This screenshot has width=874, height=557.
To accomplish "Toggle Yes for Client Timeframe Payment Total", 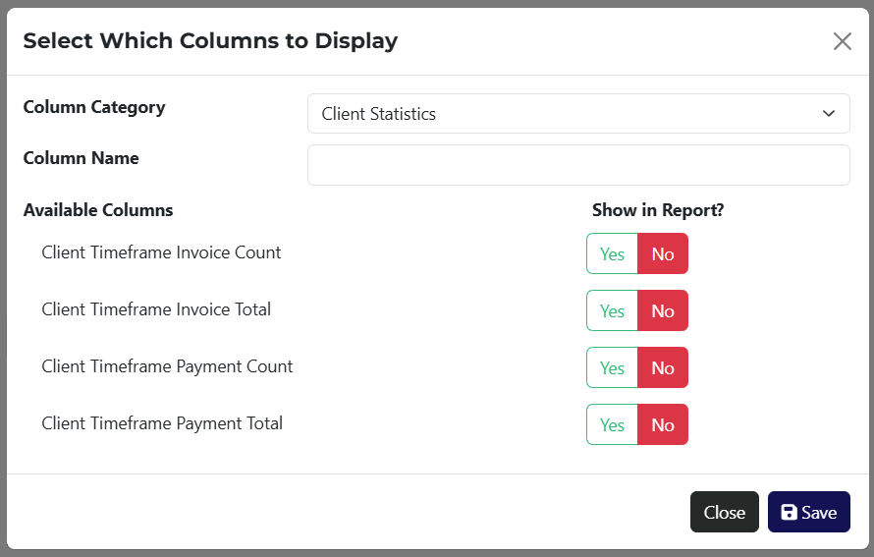I will pyautogui.click(x=612, y=424).
